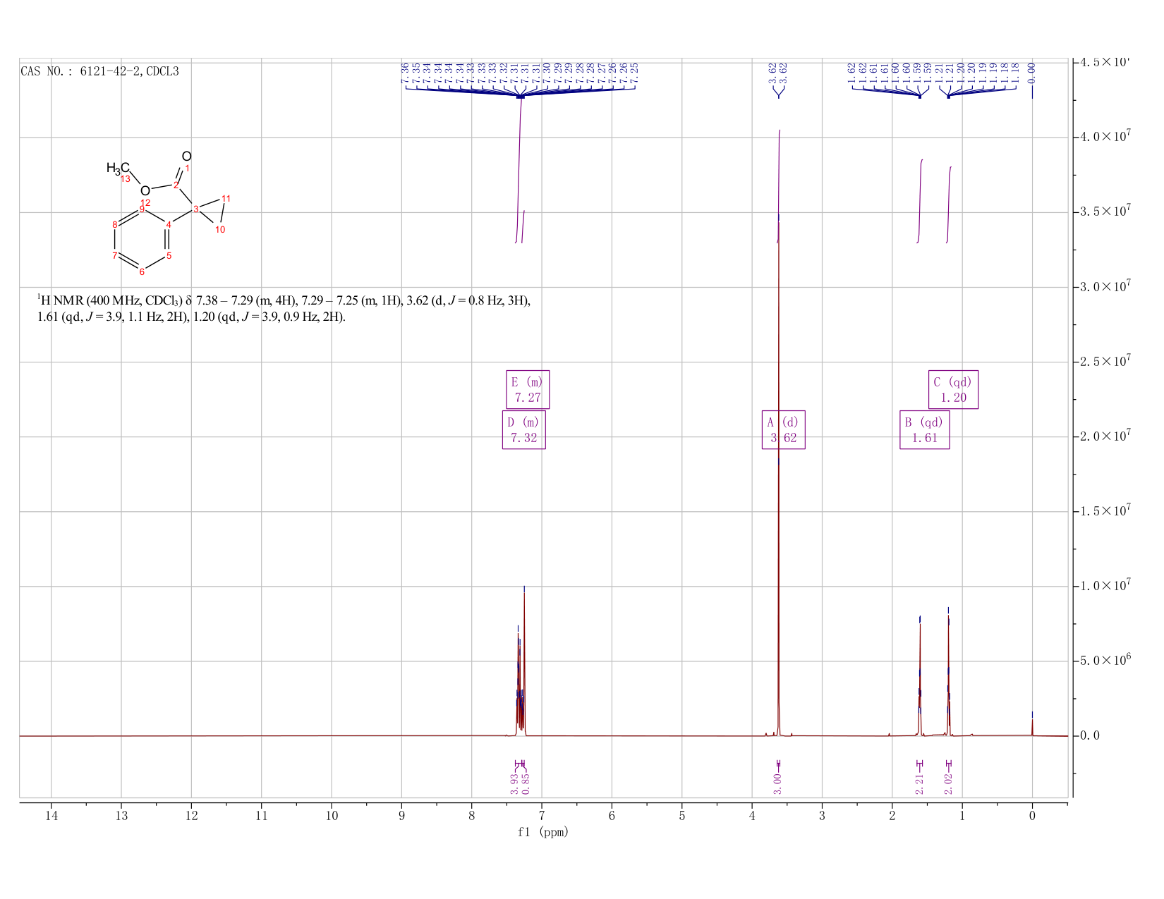Click atom number 10 of the cyclopropane ring
The height and width of the screenshot is (899, 1164).
pos(220,230)
